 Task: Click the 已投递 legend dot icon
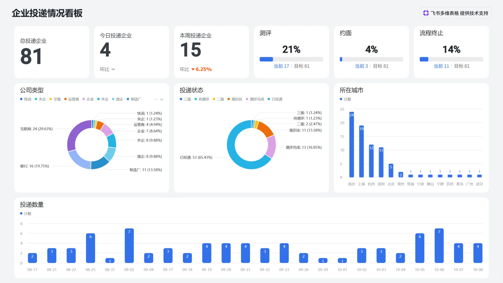coord(269,99)
